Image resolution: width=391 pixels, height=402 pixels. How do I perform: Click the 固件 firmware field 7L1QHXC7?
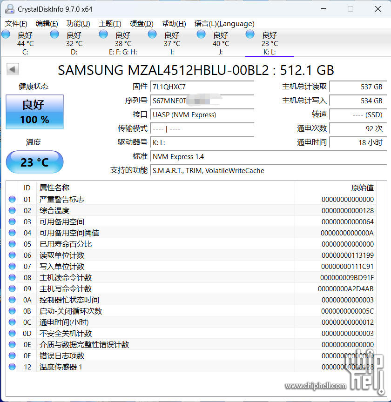[x=202, y=87]
